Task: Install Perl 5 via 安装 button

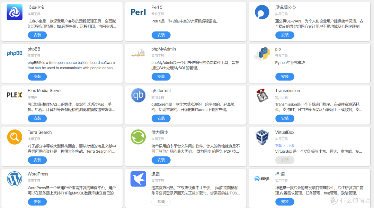Action: [161, 35]
